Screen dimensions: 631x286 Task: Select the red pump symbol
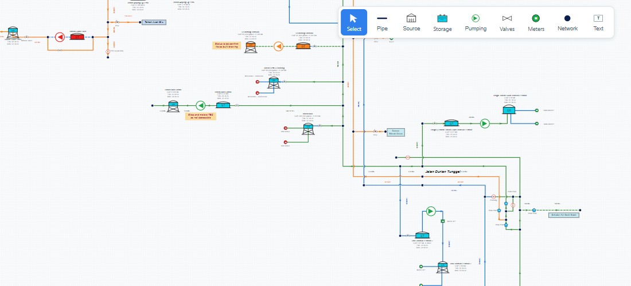(60, 37)
